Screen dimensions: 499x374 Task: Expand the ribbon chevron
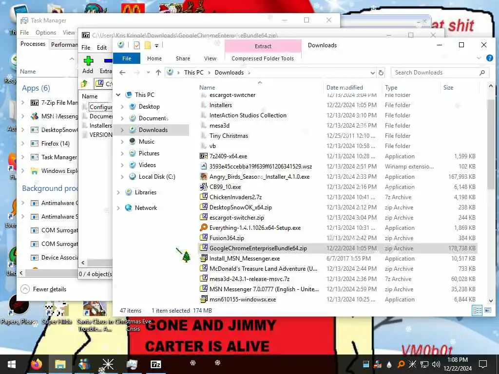[479, 58]
